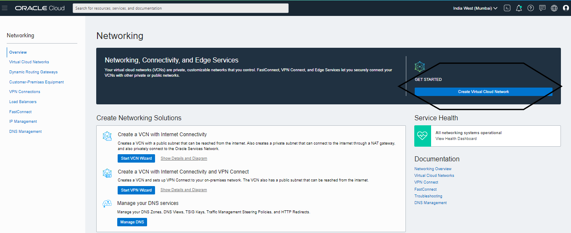Open the India West (Mumbai) region dropdown

pyautogui.click(x=475, y=8)
